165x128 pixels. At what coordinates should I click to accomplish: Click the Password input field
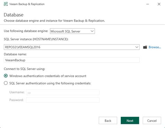(x=63, y=100)
